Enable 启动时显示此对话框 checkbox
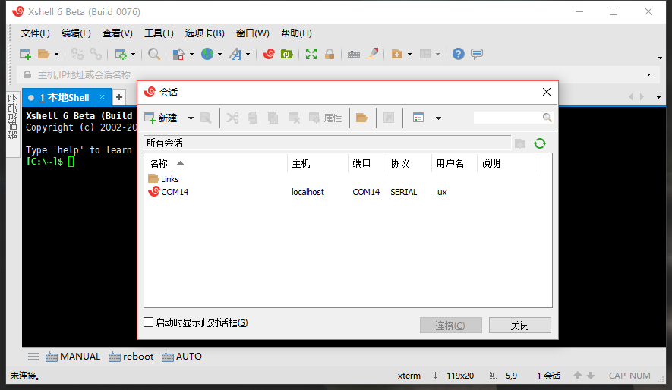Screen dimensions: 672x390 coord(148,322)
